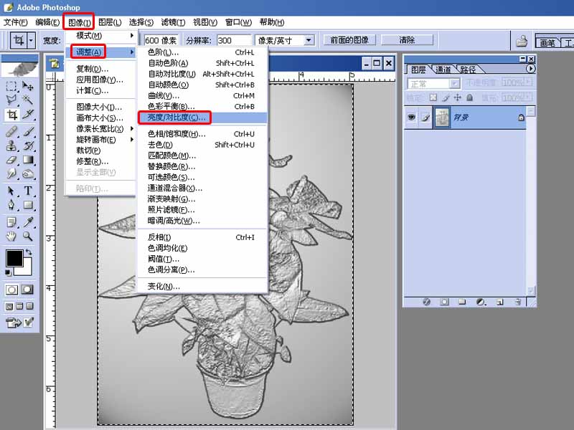Viewport: 574px width, 430px height.
Task: Choose the Magic Wand tool
Action: 27,98
